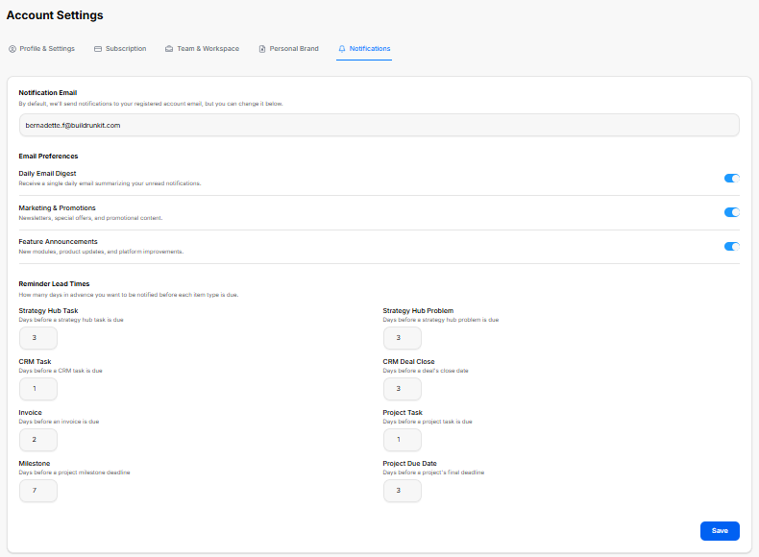Open the Personal Brand tab

click(x=288, y=49)
